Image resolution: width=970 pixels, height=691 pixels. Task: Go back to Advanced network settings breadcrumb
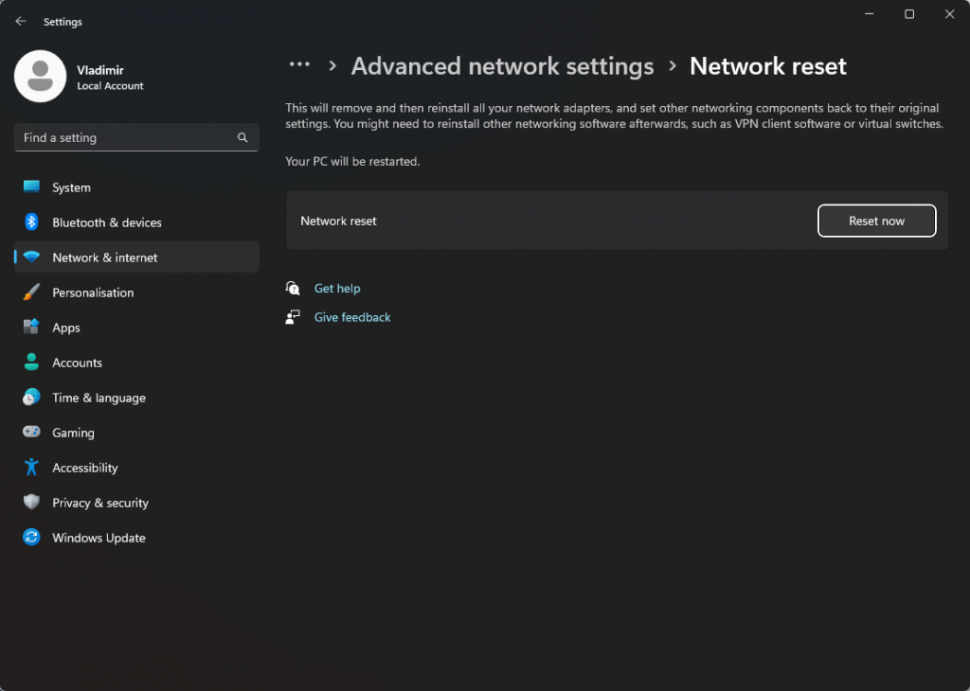[502, 66]
